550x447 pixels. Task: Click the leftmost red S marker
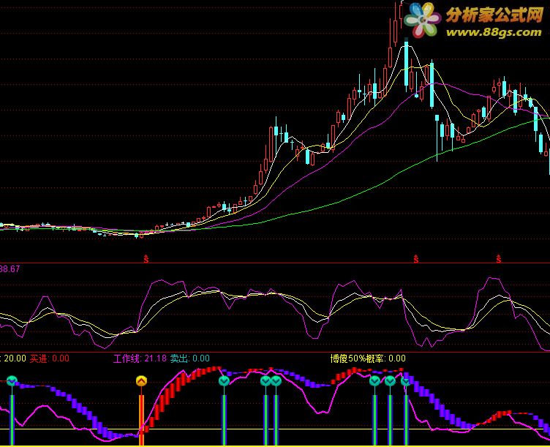pyautogui.click(x=146, y=259)
